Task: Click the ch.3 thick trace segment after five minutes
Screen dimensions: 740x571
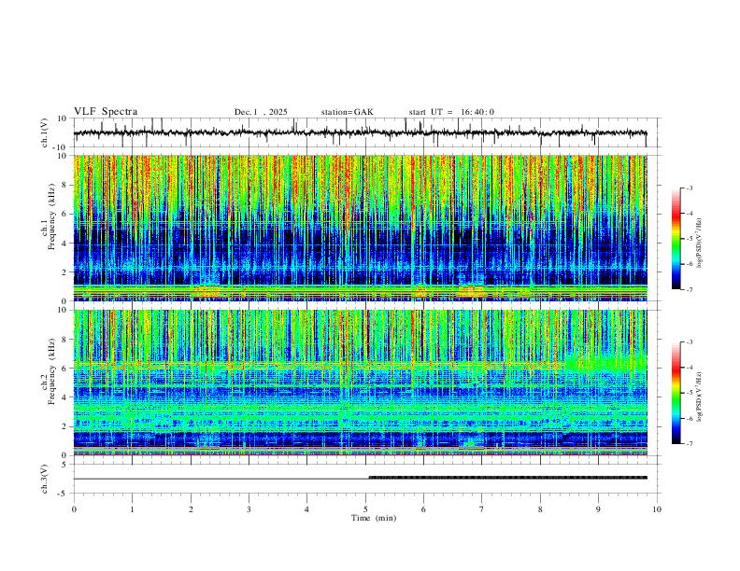Action: [x=507, y=478]
